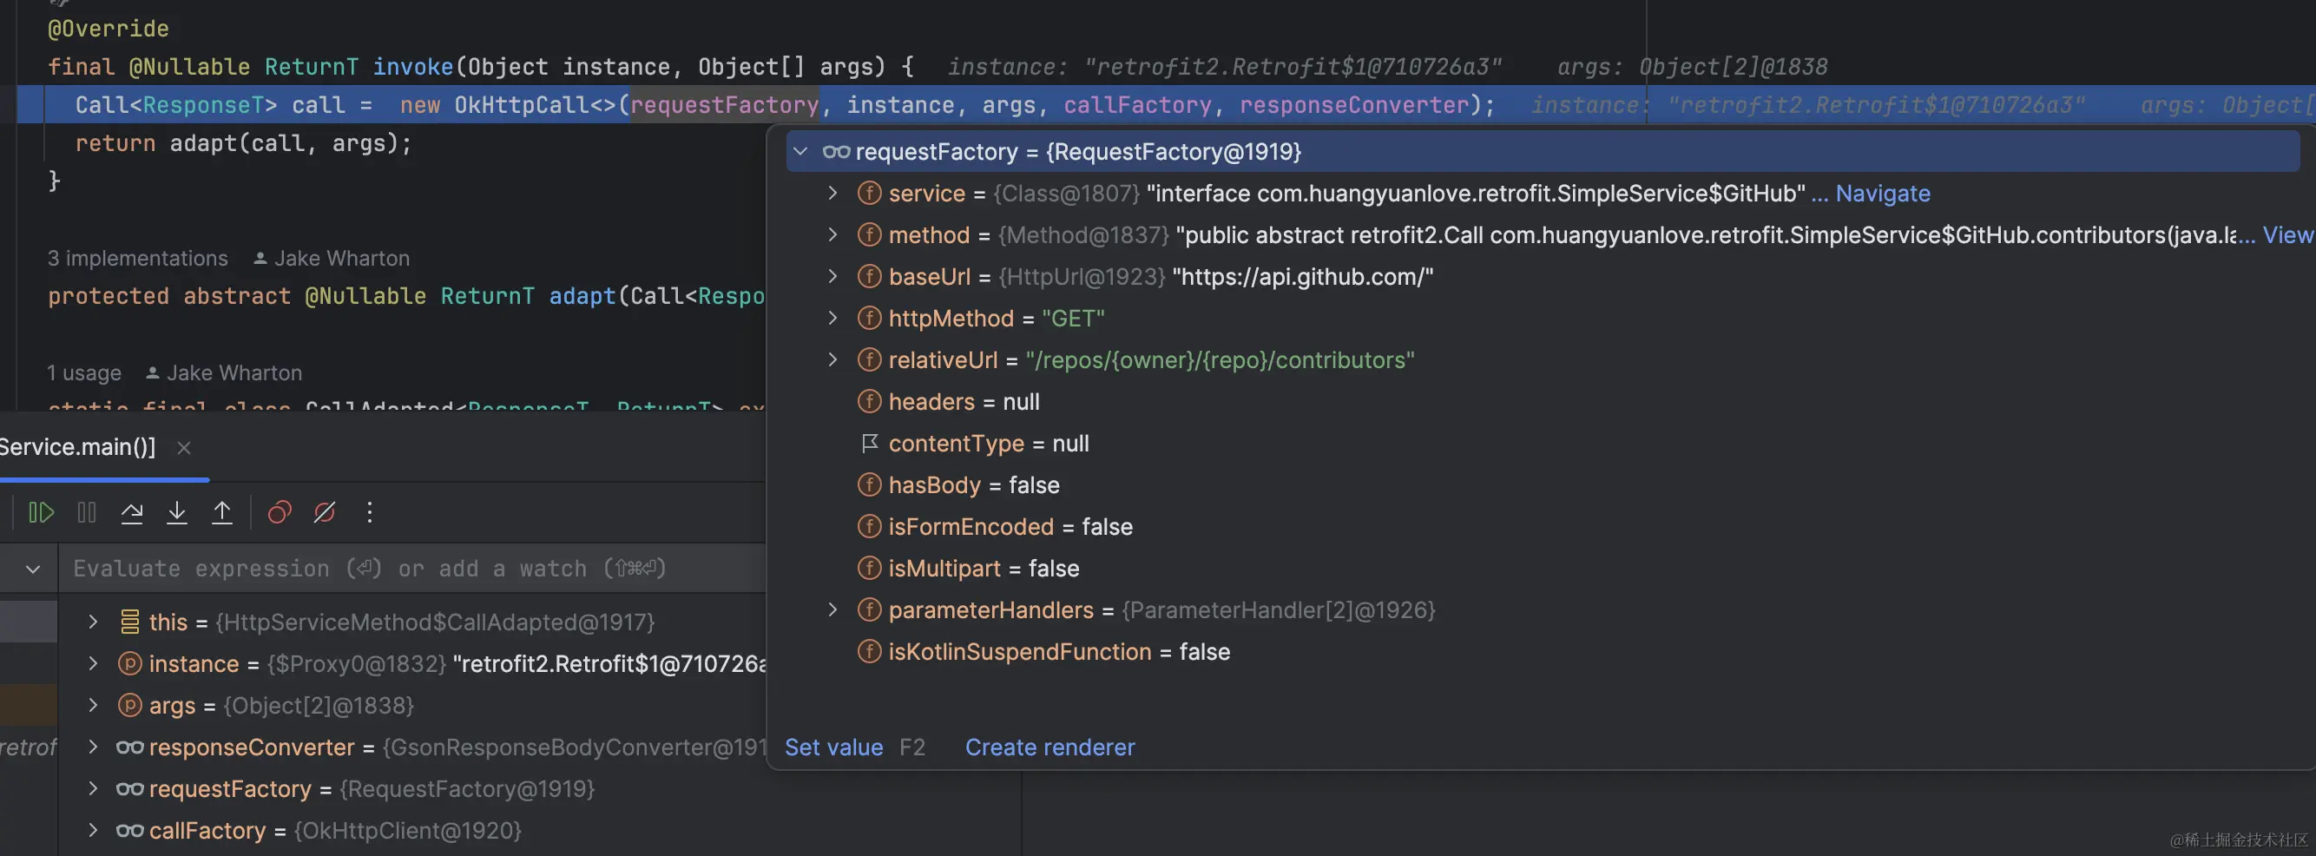Focus the Evaluate expression input field
Screen dimensions: 2316x856
tap(413, 569)
